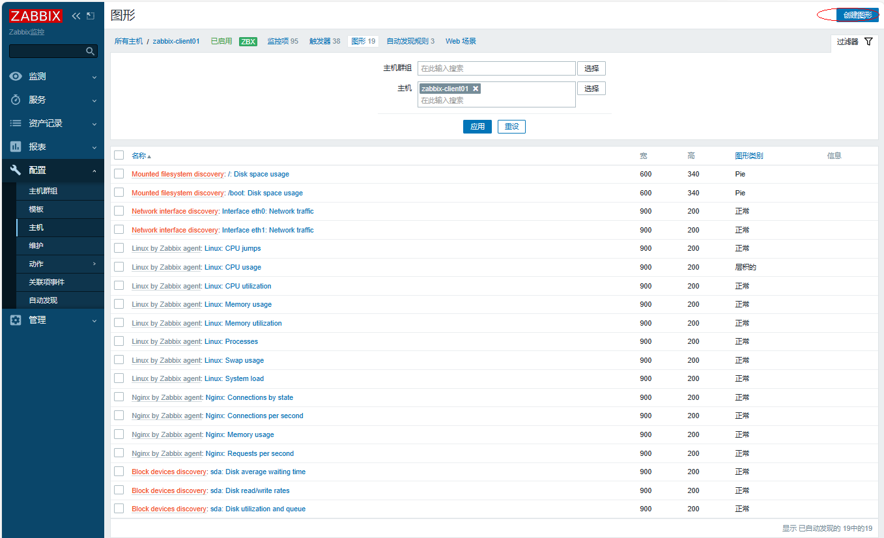Open 模板 templates in the sidebar
This screenshot has width=884, height=538.
pyautogui.click(x=36, y=209)
